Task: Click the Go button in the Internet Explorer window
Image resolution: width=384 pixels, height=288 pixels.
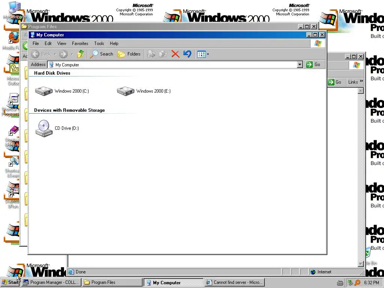Action: click(334, 82)
